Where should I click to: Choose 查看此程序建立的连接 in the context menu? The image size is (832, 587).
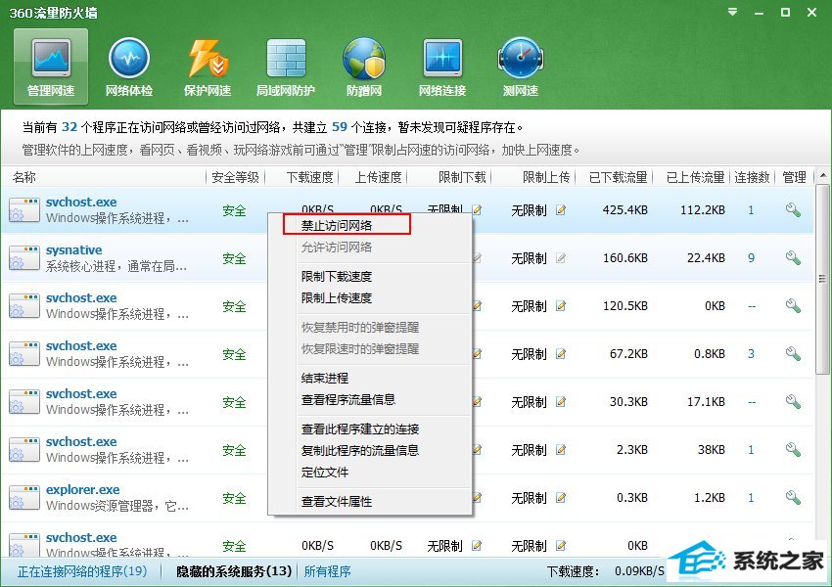[x=360, y=429]
